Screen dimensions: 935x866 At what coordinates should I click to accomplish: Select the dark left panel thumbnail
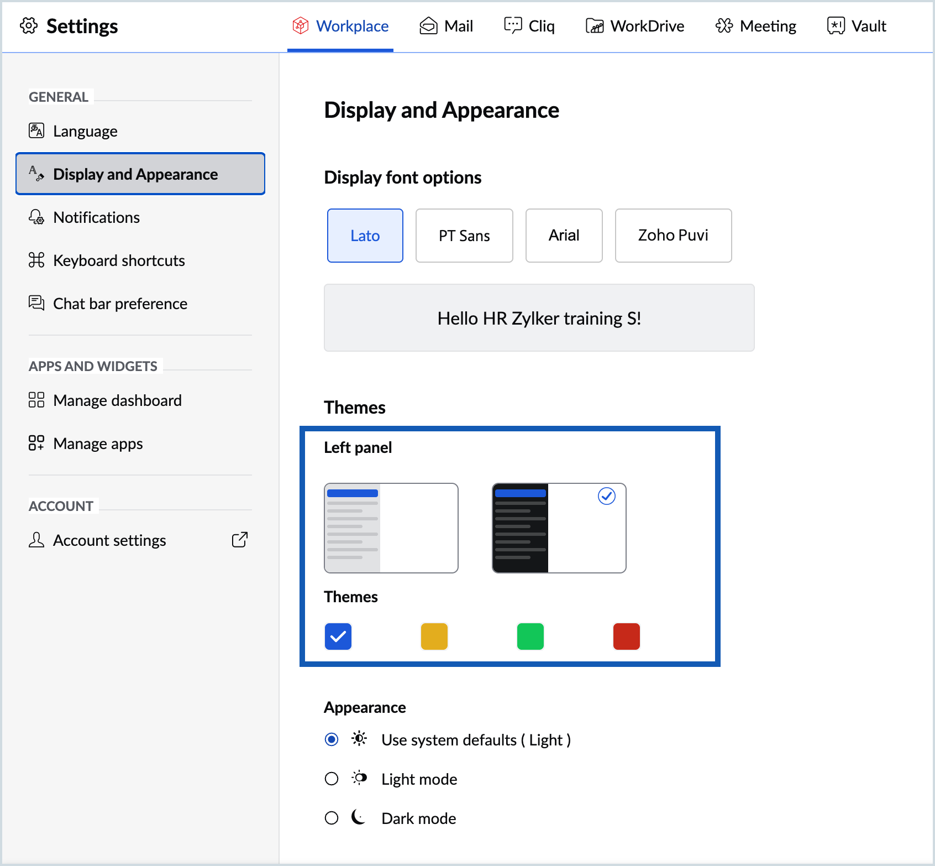coord(559,528)
